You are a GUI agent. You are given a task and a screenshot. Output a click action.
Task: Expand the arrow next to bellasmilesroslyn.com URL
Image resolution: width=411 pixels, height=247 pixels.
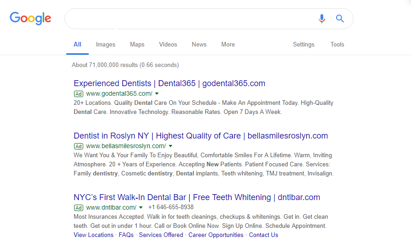(x=171, y=146)
